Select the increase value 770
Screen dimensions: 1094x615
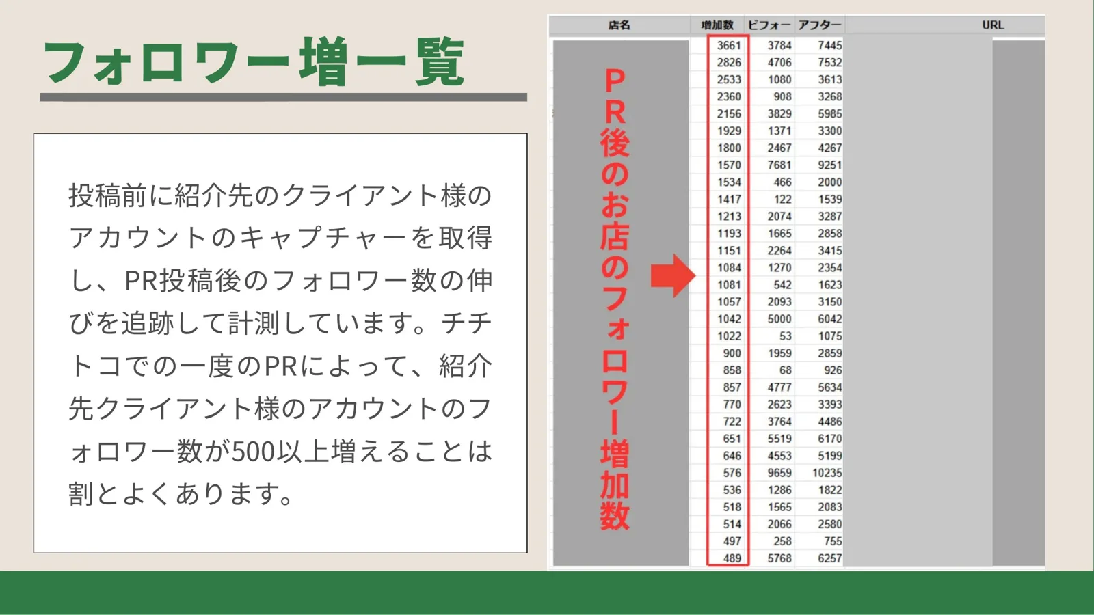pyautogui.click(x=732, y=404)
